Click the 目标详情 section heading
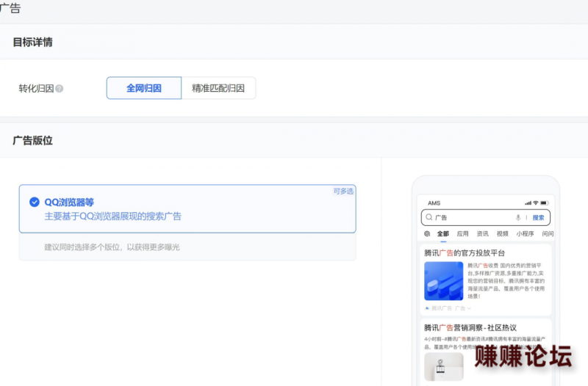The width and height of the screenshot is (588, 386). [x=32, y=43]
